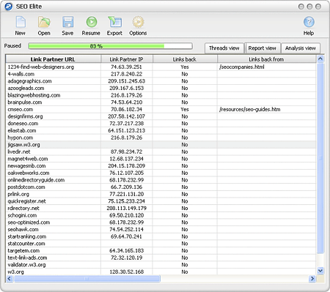The width and height of the screenshot is (330, 292).
Task: Select the 4-walls.com row
Action: (161, 74)
